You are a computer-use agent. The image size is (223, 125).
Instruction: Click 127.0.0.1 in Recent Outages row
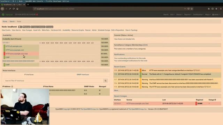click(x=117, y=103)
